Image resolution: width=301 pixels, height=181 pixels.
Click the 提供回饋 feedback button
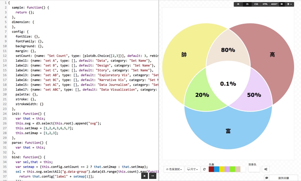pos(284,178)
